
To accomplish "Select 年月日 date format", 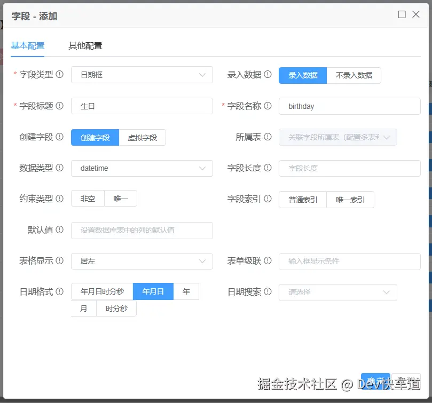I will click(153, 291).
